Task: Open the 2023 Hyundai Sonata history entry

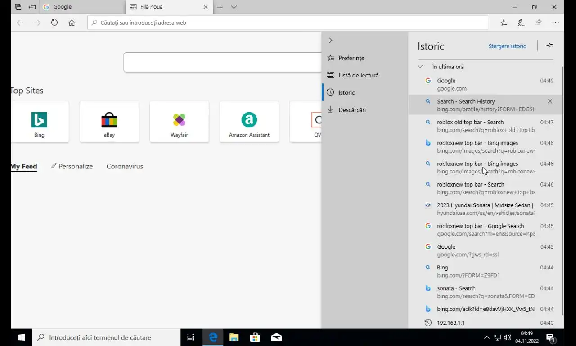Action: (x=485, y=209)
